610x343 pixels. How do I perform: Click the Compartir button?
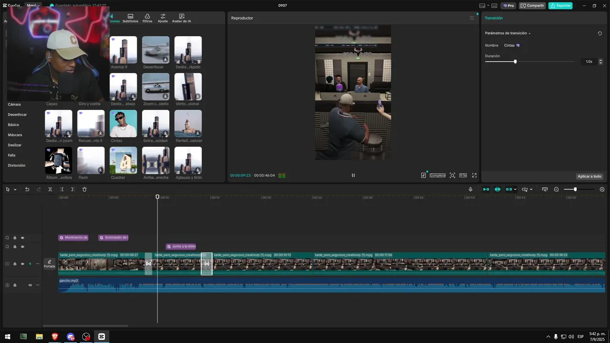pyautogui.click(x=532, y=6)
